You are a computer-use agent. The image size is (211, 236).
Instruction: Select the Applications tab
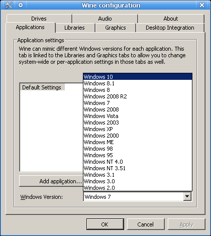30,27
